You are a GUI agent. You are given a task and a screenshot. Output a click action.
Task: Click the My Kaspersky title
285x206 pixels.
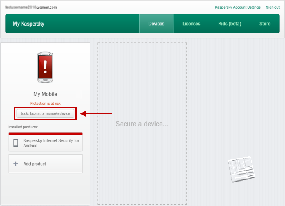[x=28, y=24]
